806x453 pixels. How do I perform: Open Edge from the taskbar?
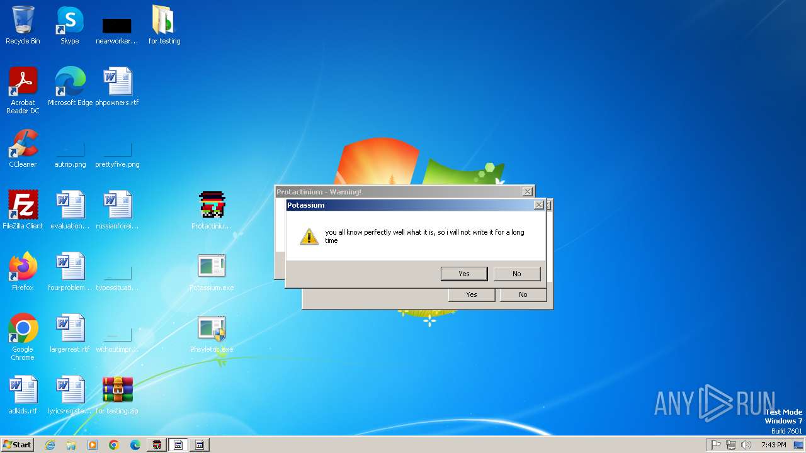(135, 445)
